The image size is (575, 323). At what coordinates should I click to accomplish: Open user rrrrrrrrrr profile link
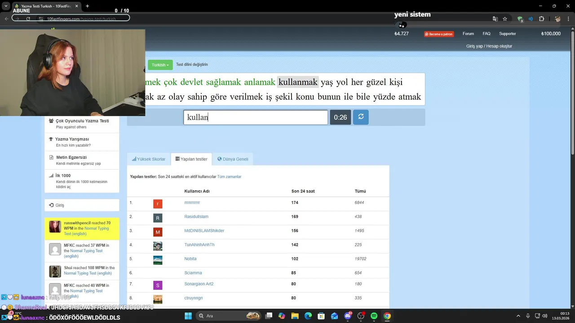click(192, 203)
